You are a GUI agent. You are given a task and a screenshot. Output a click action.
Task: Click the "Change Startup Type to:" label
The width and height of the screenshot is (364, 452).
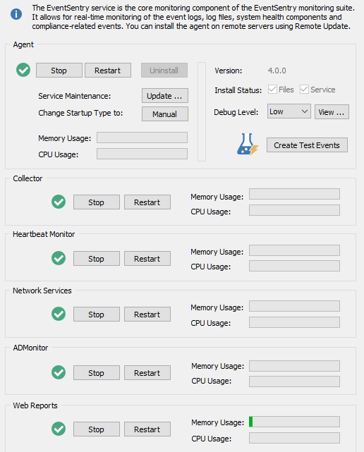point(80,113)
